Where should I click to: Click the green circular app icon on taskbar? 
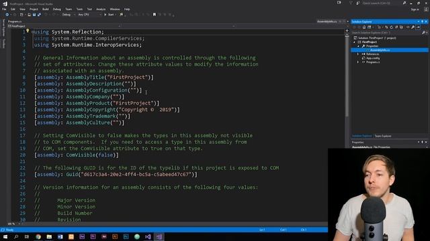coord(137,236)
